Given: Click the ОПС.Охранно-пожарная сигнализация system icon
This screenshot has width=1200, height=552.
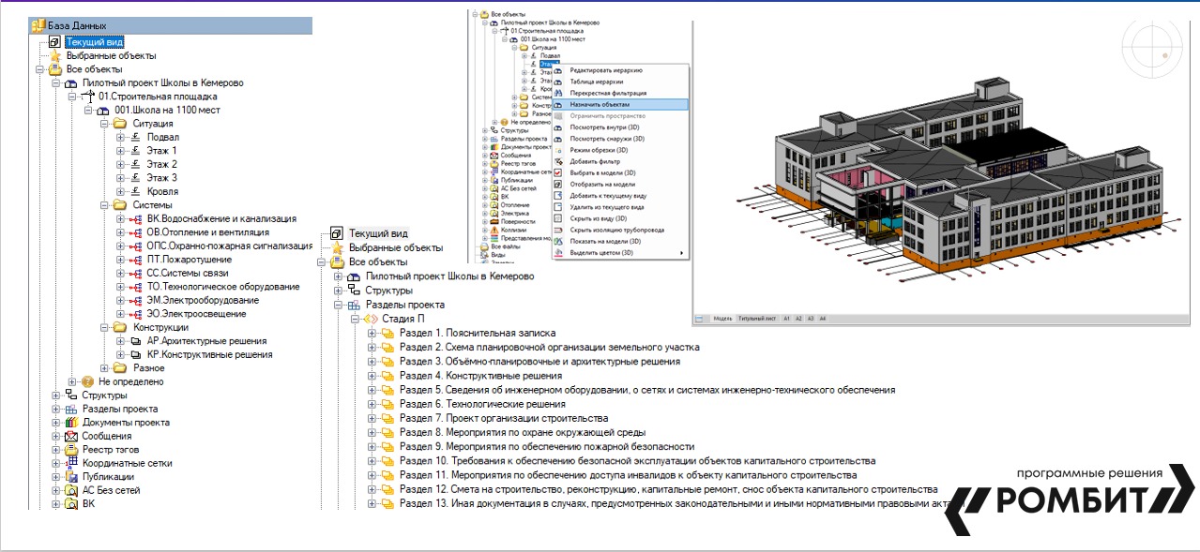Looking at the screenshot, I should [x=135, y=246].
